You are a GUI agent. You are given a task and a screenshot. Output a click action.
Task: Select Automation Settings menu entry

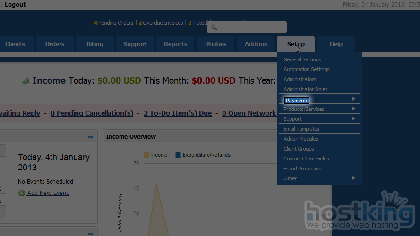[x=306, y=69]
